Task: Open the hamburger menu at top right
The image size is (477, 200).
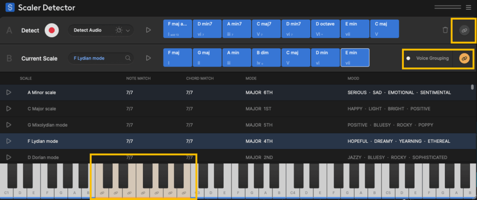Action: pyautogui.click(x=468, y=7)
